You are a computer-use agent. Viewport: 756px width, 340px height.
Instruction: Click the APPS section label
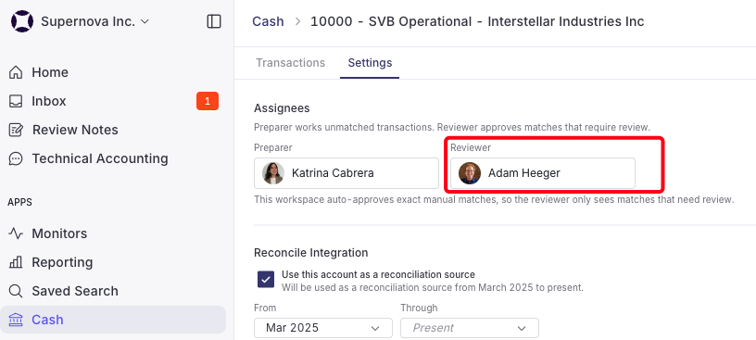[19, 202]
